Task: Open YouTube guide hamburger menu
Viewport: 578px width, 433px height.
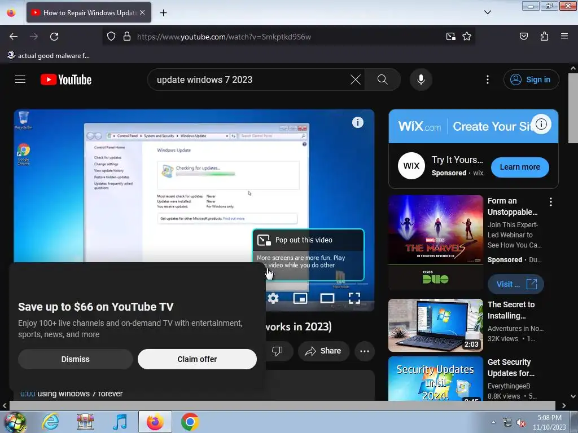Action: pos(20,79)
